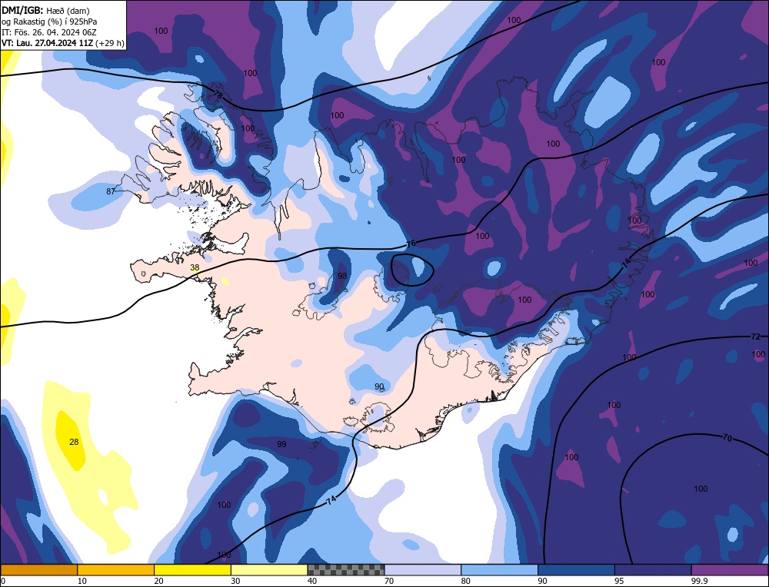This screenshot has width=769, height=587.
Task: Click the small closed oval contour near label 76
Action: click(x=412, y=270)
